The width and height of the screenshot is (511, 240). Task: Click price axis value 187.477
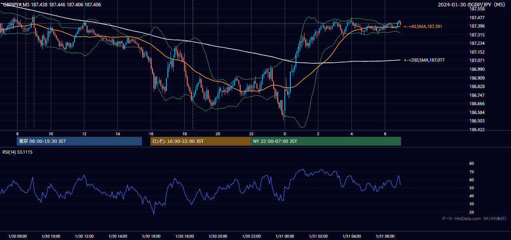tap(477, 18)
